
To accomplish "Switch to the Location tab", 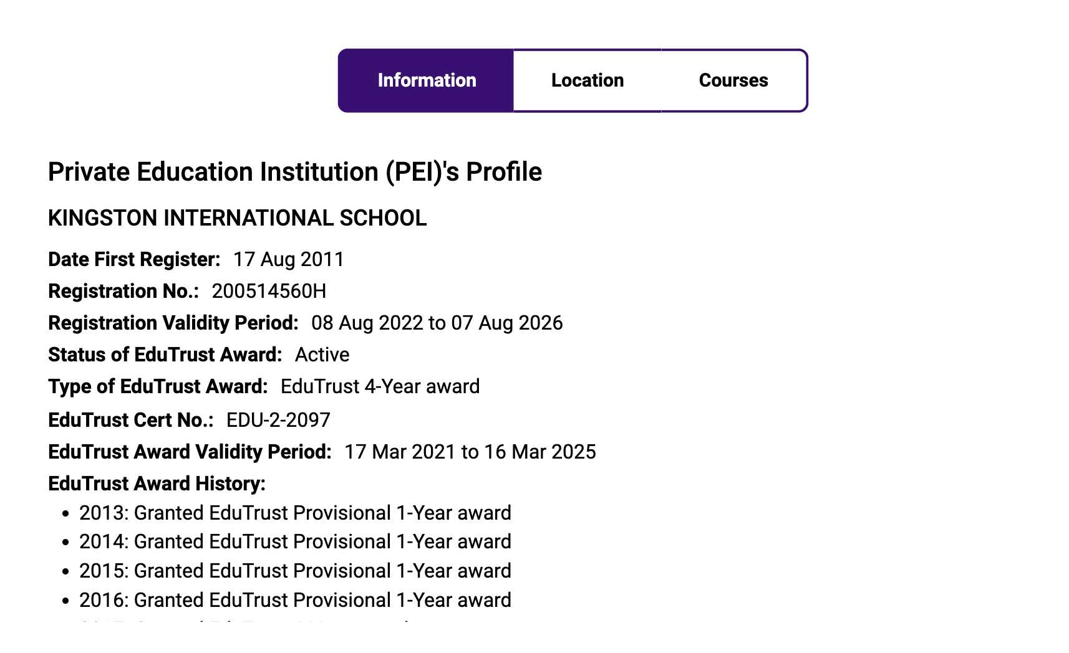I will (x=587, y=80).
